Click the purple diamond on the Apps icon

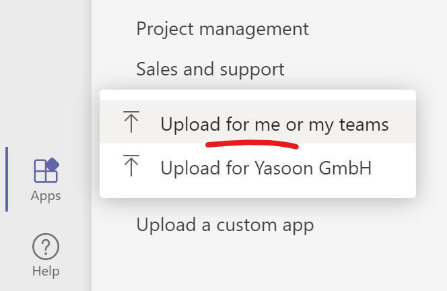(53, 164)
